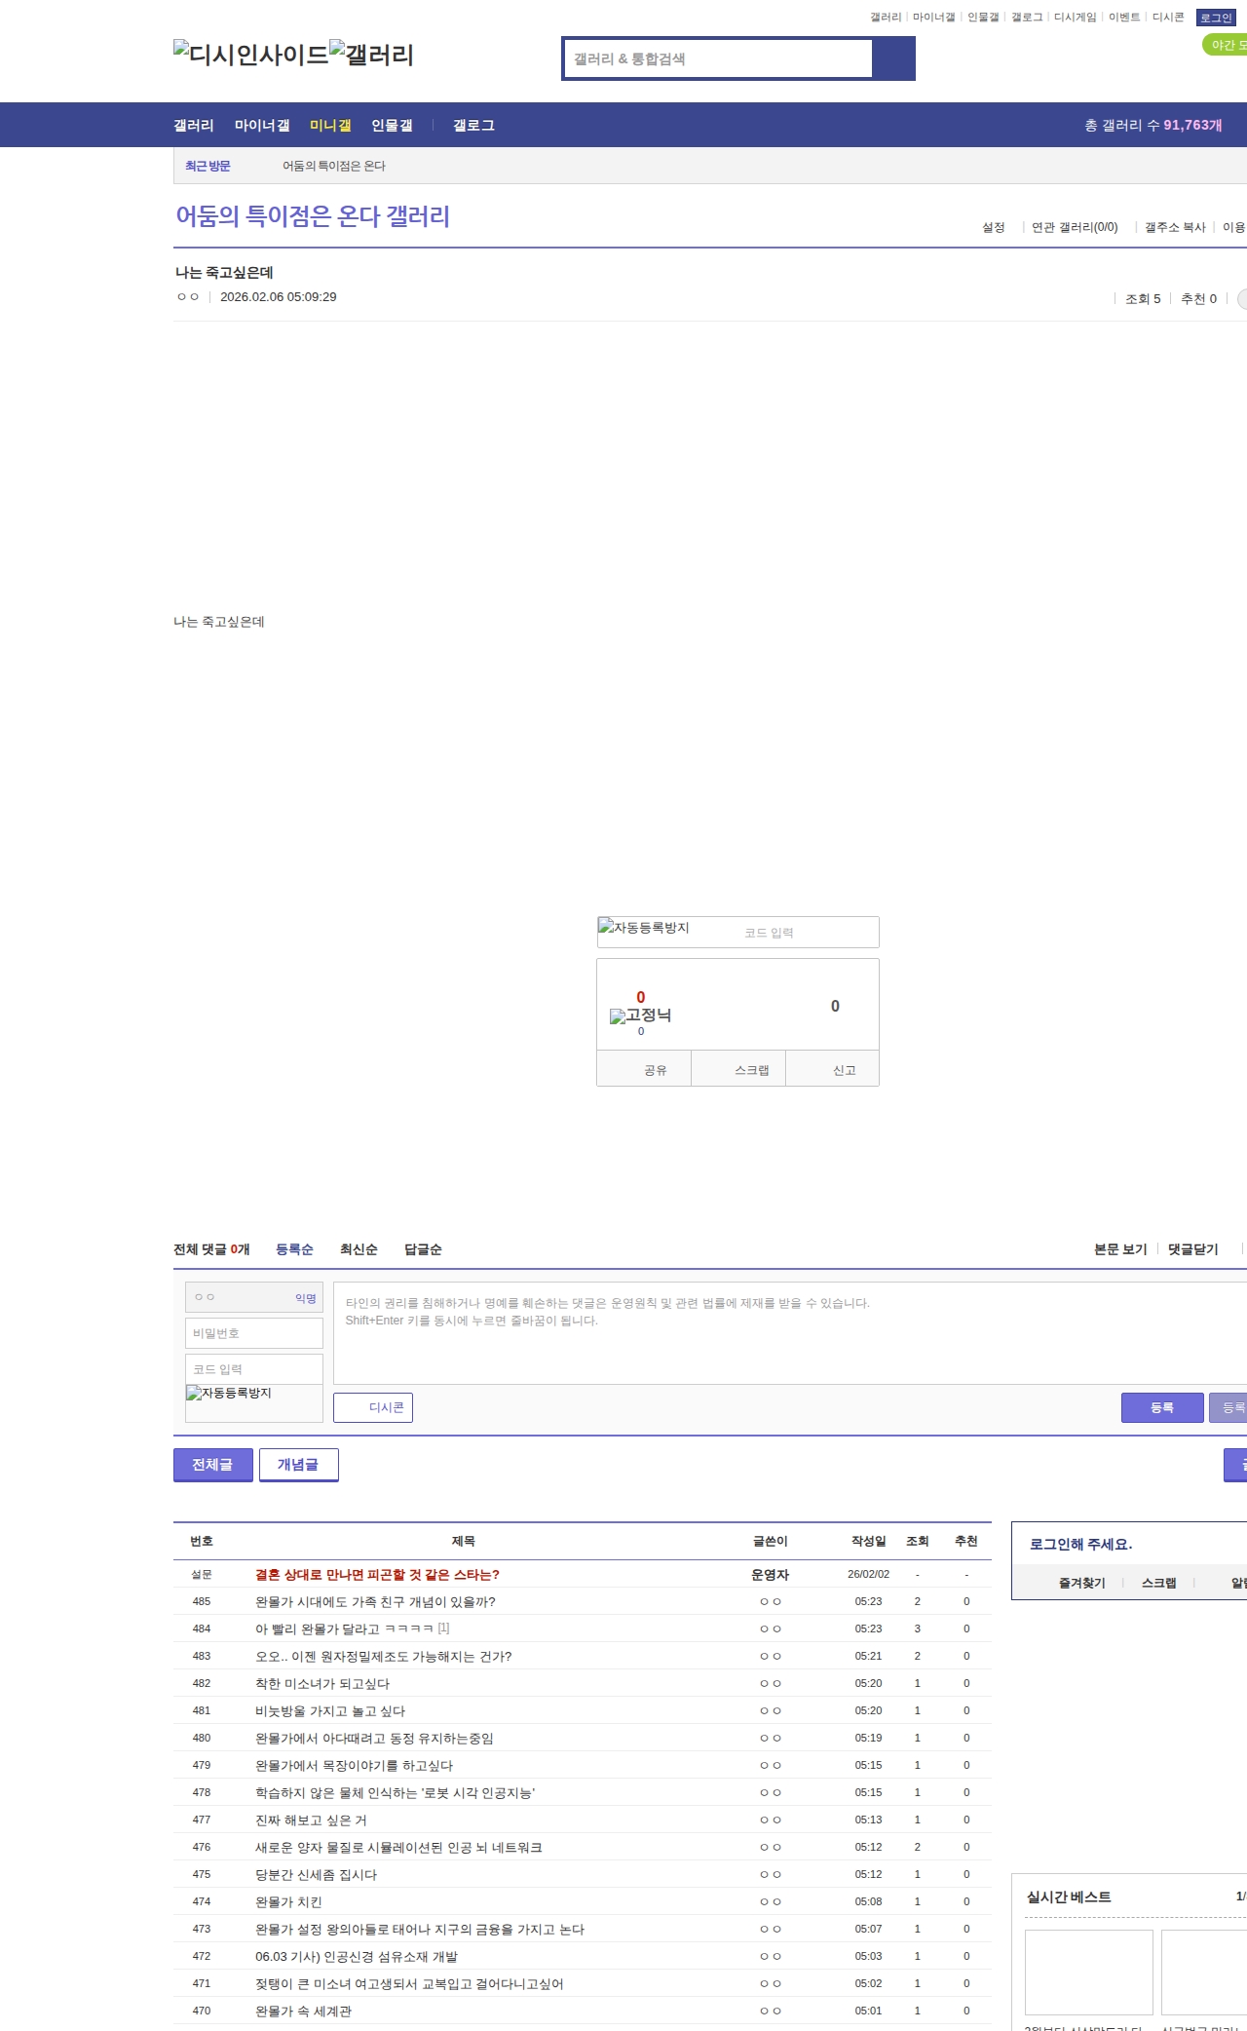
Task: Click the 고정닉 recommend icon
Action: click(640, 1015)
